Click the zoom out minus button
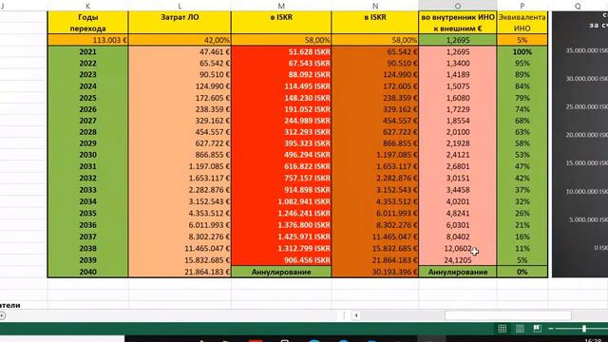 click(551, 329)
